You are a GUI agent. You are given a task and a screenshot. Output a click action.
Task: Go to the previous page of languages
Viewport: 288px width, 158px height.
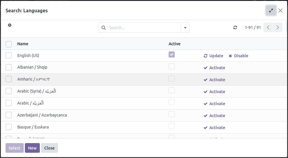point(268,27)
